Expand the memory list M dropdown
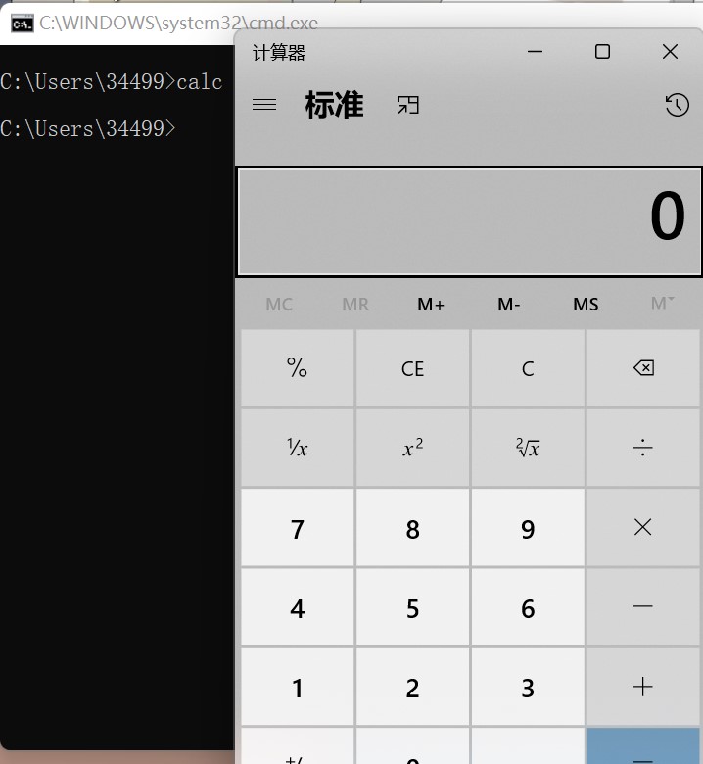 663,303
